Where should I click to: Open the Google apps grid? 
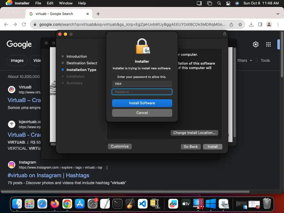(x=268, y=44)
